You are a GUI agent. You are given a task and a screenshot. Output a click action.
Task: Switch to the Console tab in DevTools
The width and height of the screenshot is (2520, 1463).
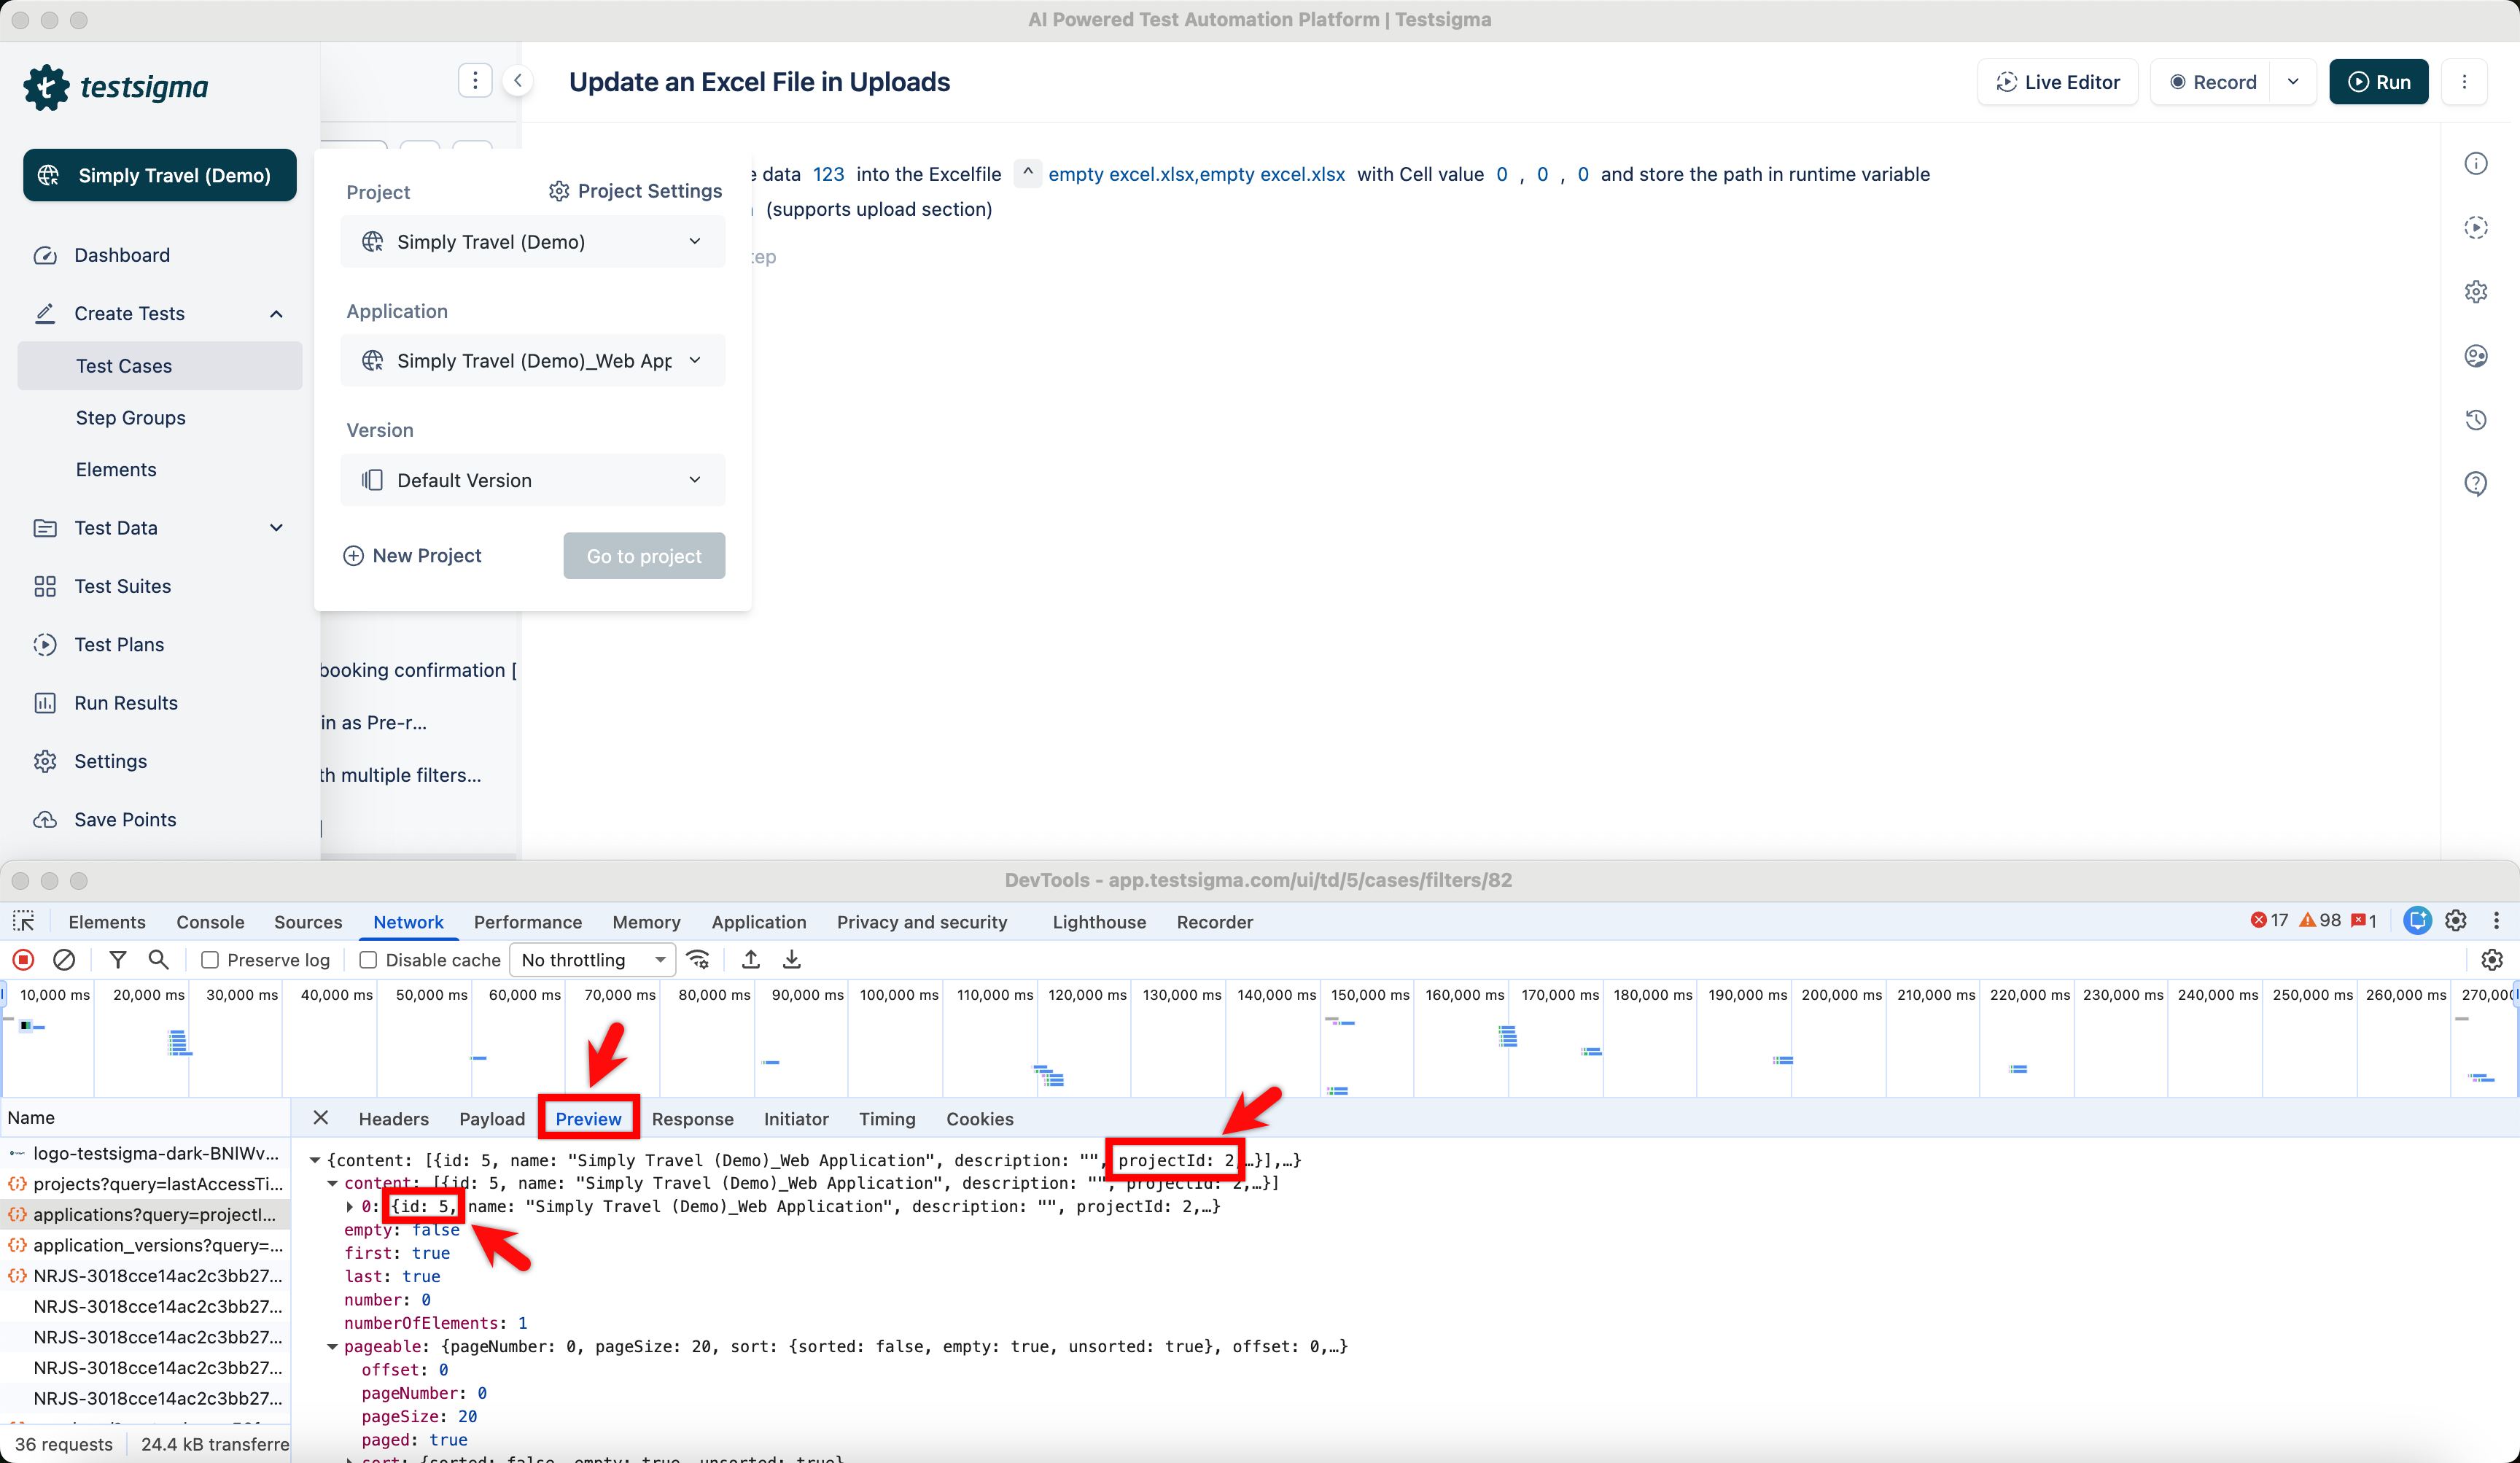210,921
